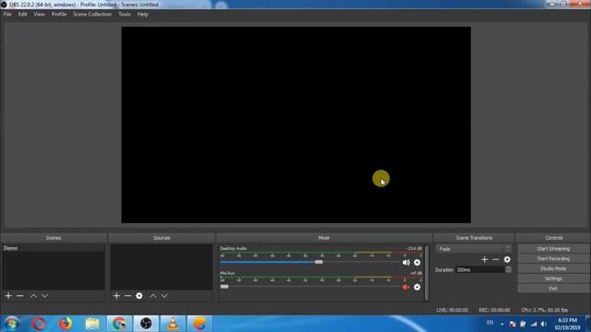This screenshot has width=591, height=332.
Task: Remove the scene transition with the minus icon
Action: click(496, 259)
